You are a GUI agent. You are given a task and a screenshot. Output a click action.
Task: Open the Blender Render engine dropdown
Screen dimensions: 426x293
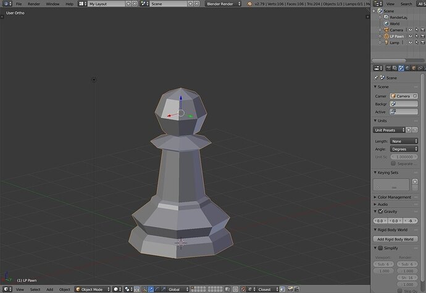tap(223, 4)
